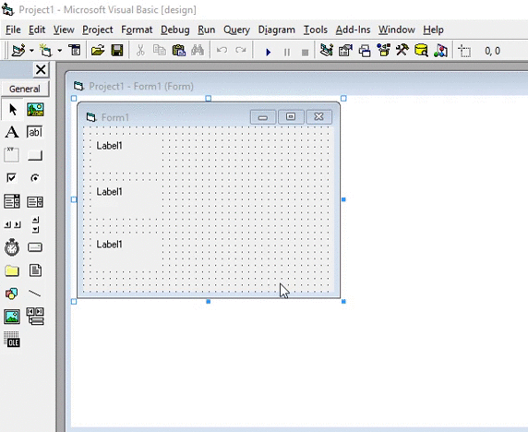Open the Project Explorer from the toolbar
Viewport: 528px width, 432px height.
(x=326, y=51)
